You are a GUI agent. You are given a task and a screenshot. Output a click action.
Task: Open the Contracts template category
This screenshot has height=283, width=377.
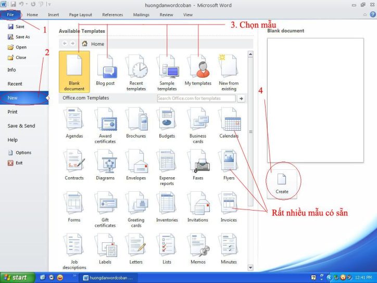point(74,165)
